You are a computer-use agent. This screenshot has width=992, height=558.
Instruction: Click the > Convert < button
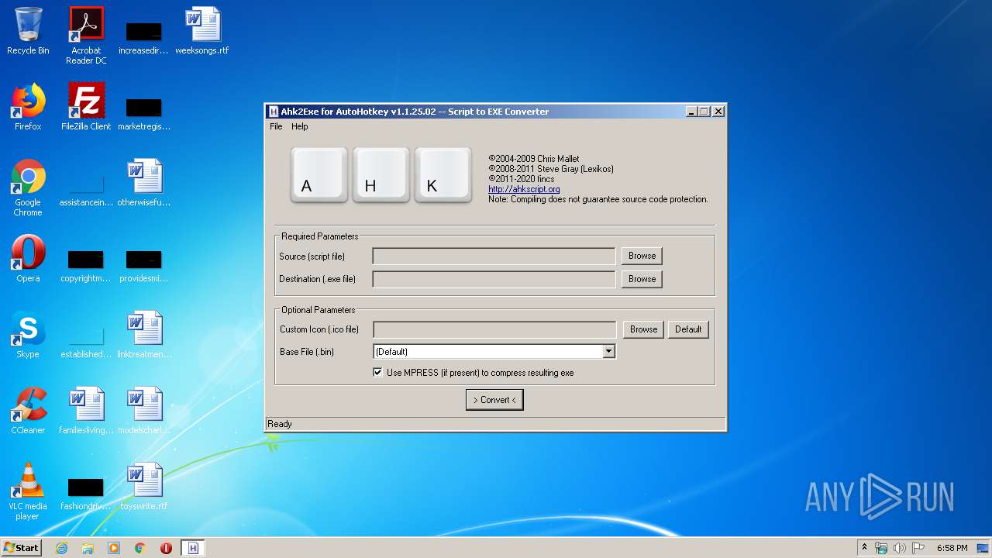tap(494, 400)
